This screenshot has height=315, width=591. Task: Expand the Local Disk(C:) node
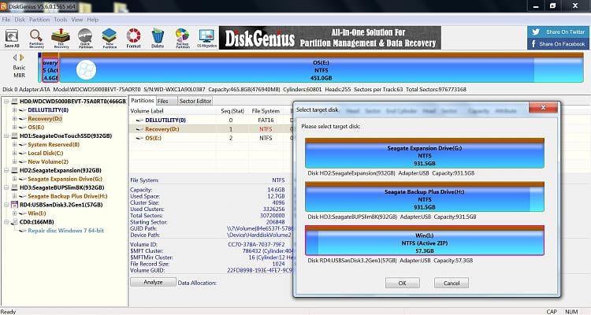14,154
